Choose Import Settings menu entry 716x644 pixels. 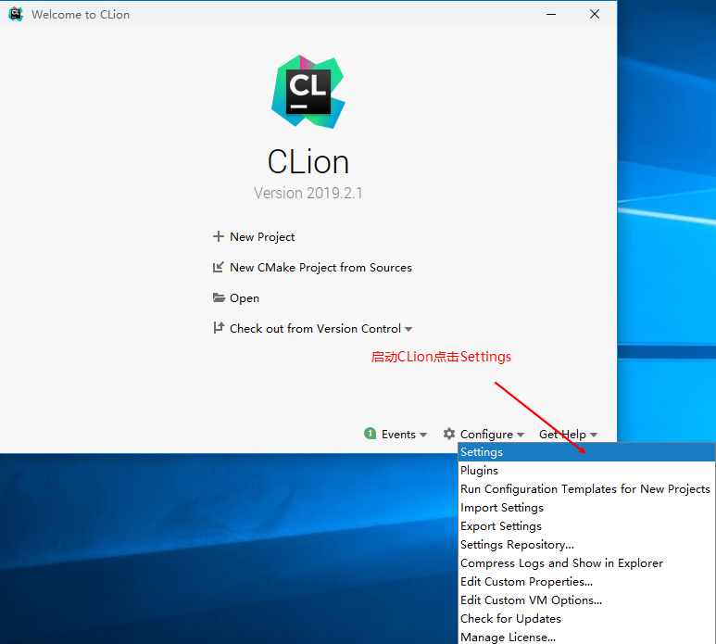pos(586,508)
